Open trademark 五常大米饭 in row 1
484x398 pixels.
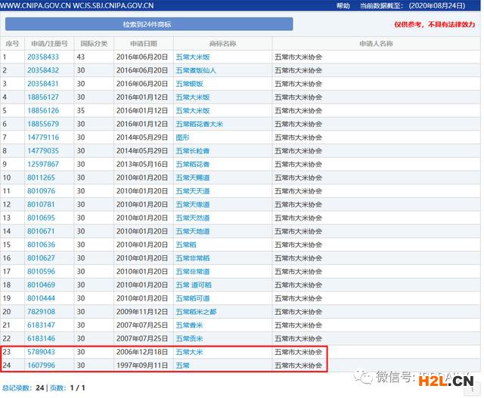click(193, 57)
